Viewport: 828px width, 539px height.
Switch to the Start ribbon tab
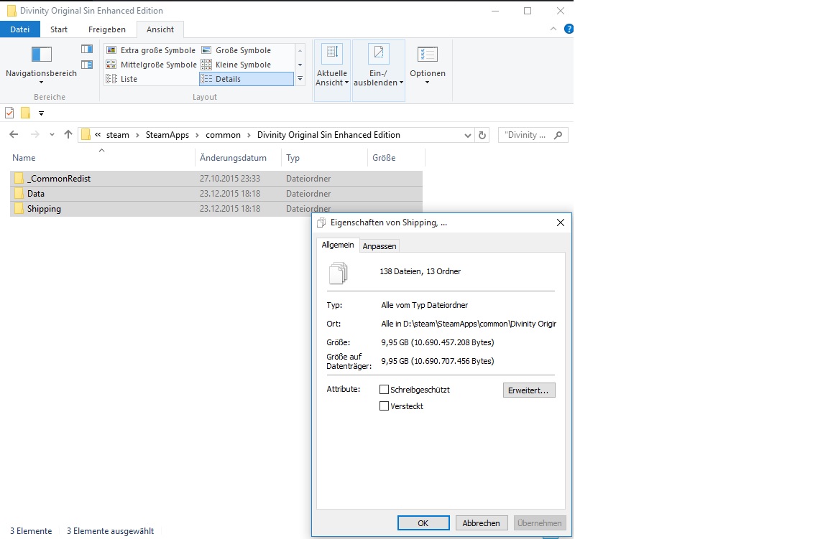coord(59,29)
